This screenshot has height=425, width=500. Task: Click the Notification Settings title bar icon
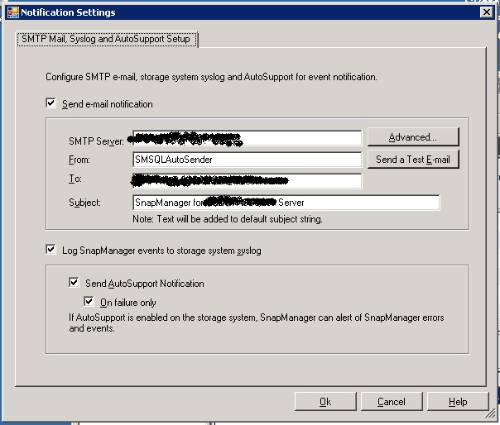point(12,12)
